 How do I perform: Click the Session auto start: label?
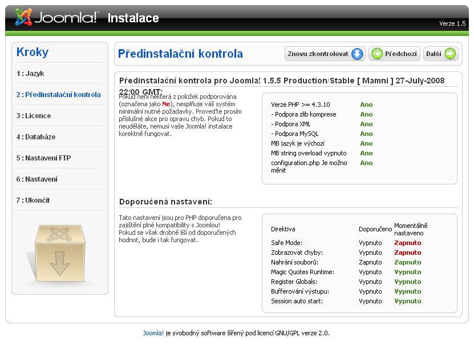297,301
